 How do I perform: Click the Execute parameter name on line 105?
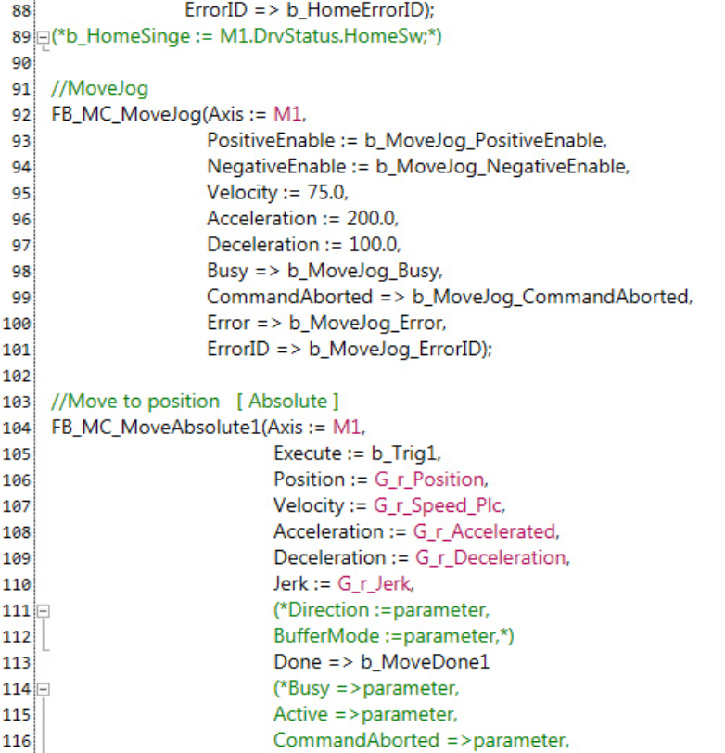(307, 453)
